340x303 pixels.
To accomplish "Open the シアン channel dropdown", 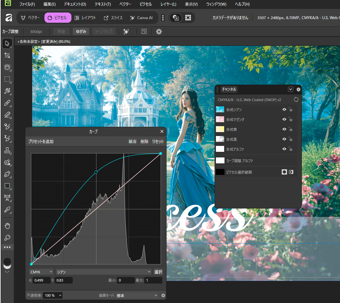I will (x=103, y=272).
